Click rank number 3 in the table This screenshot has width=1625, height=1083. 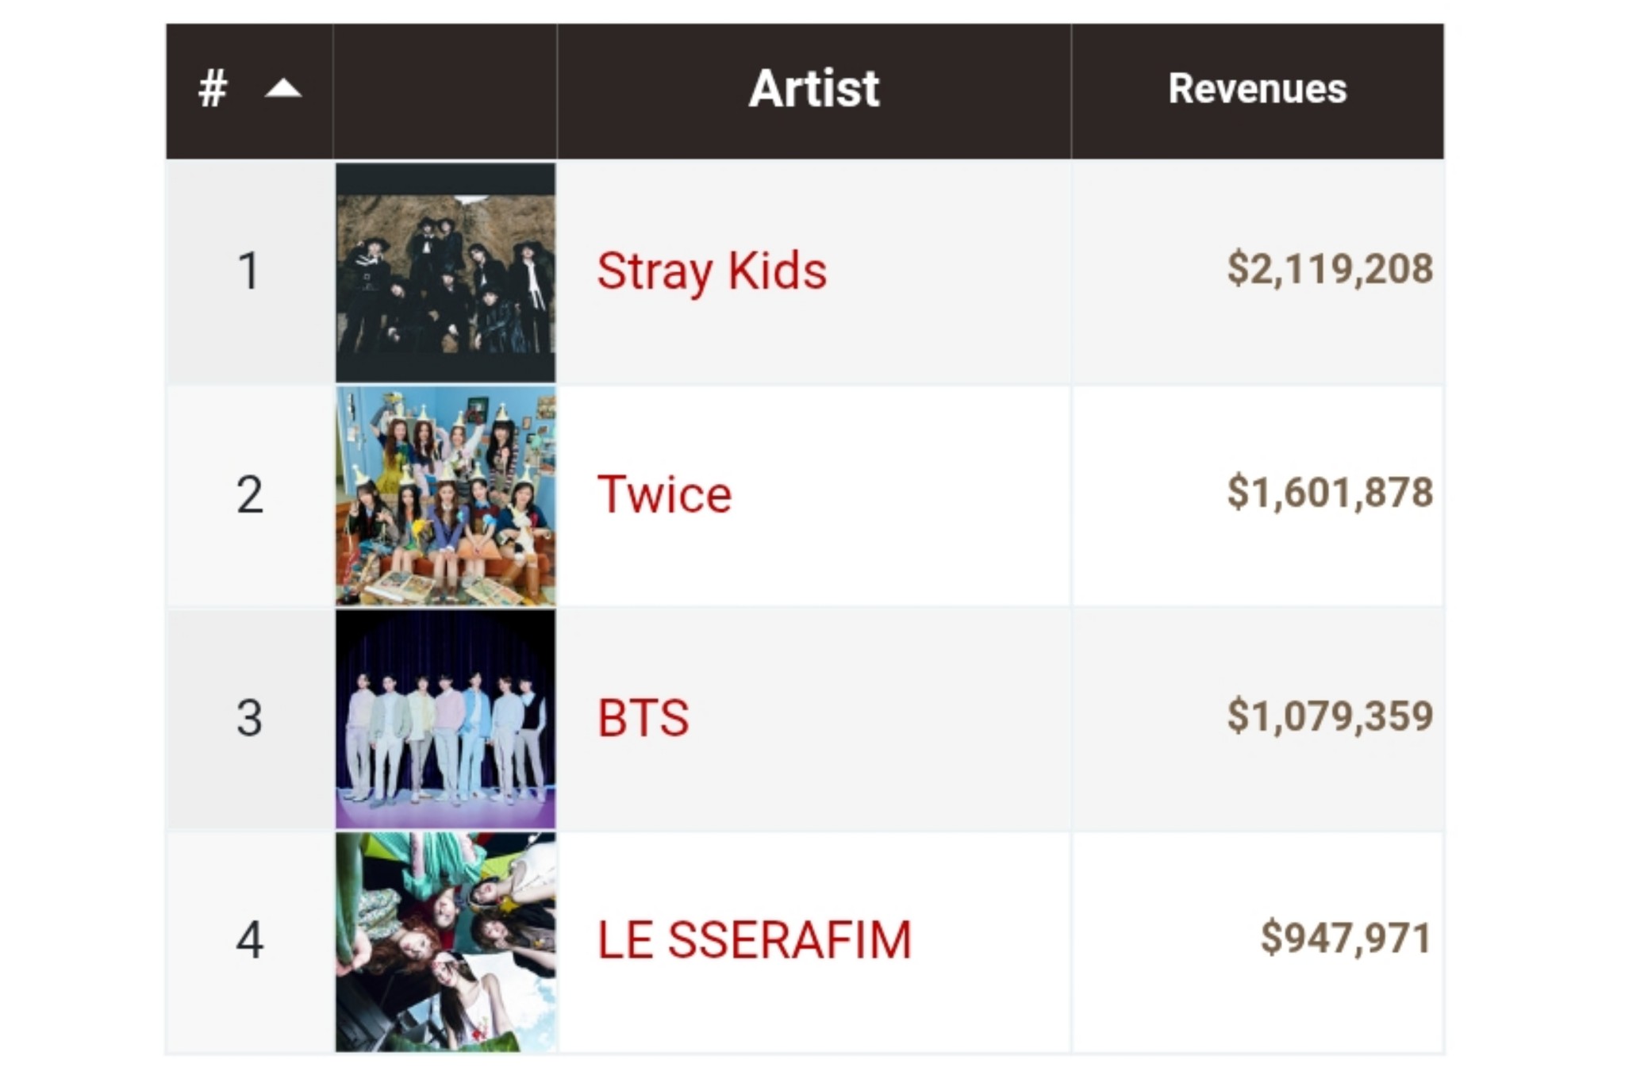(249, 718)
